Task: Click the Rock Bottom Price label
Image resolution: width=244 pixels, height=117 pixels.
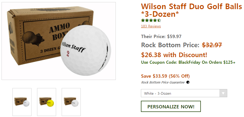Action: tap(170, 45)
